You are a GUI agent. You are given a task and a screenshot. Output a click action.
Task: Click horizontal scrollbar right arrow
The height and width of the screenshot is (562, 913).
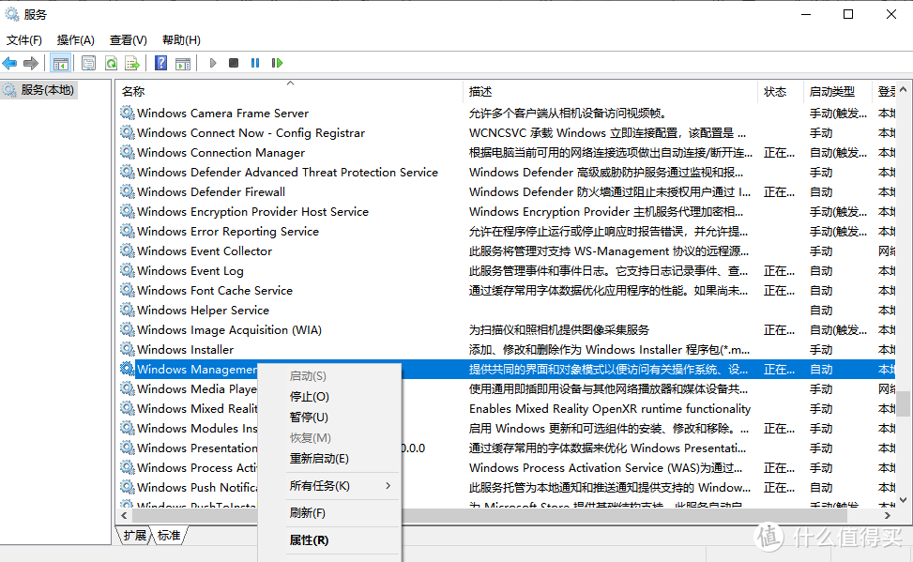(888, 515)
